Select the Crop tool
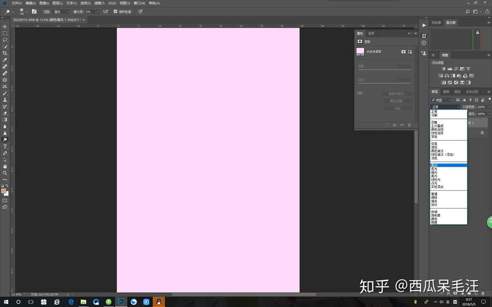The width and height of the screenshot is (492, 307). pos(5,53)
